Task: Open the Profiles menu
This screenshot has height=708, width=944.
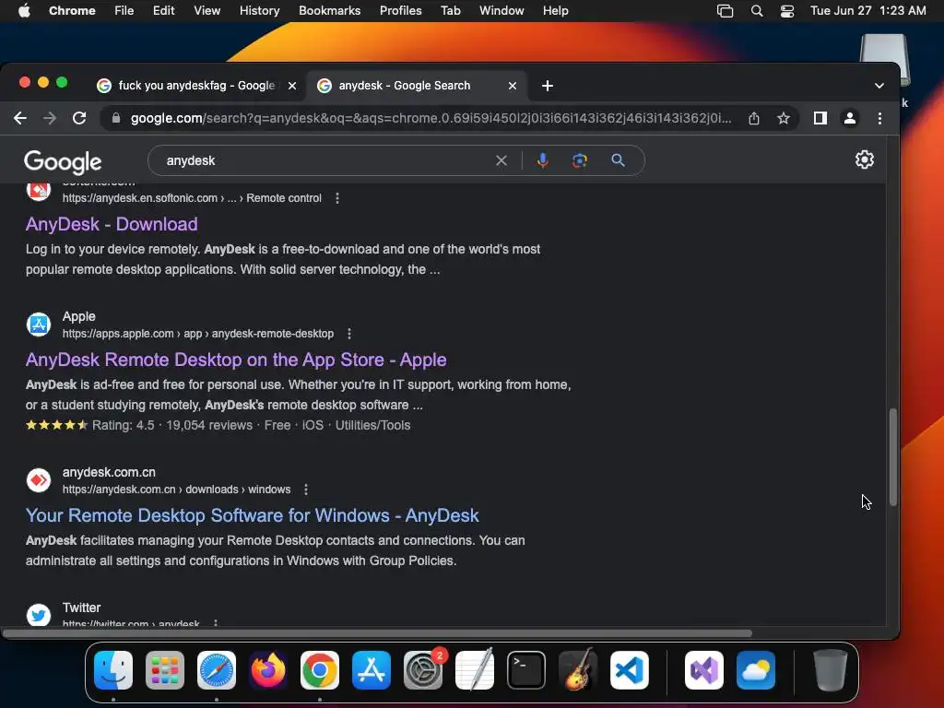Action: pos(400,11)
